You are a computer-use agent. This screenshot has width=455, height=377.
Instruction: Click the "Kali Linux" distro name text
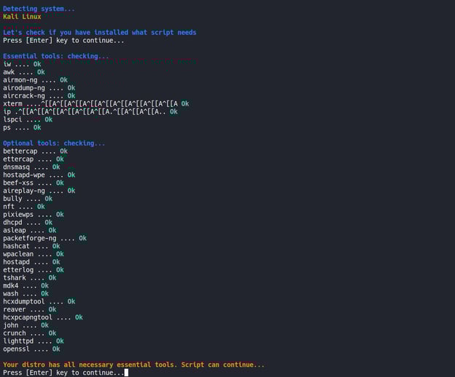coord(22,17)
